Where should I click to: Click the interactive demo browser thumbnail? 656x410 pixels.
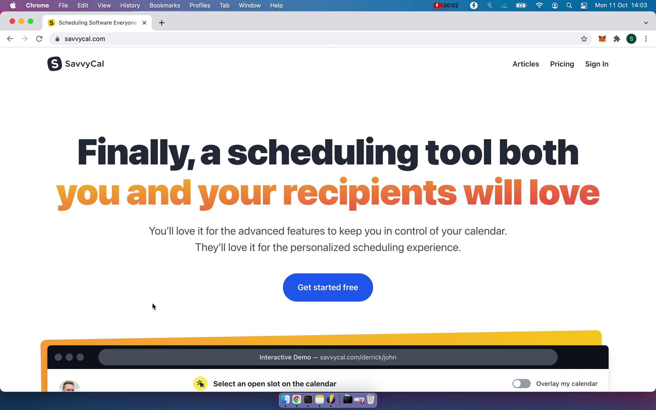[x=328, y=357]
